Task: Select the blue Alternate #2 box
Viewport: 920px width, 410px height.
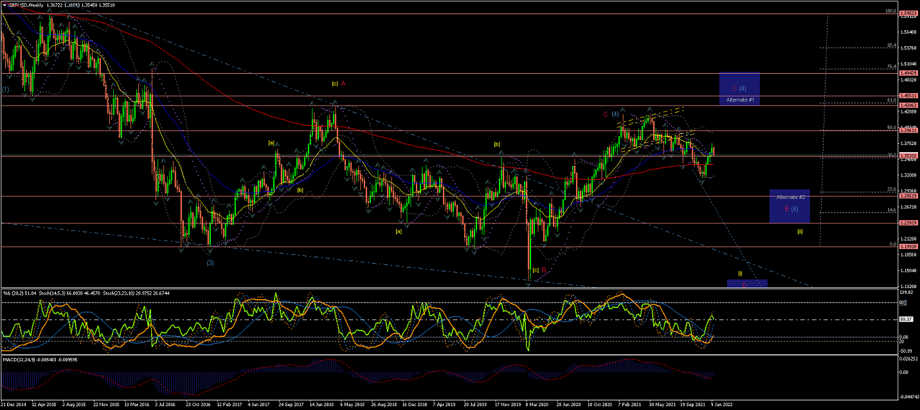Action: pyautogui.click(x=789, y=206)
